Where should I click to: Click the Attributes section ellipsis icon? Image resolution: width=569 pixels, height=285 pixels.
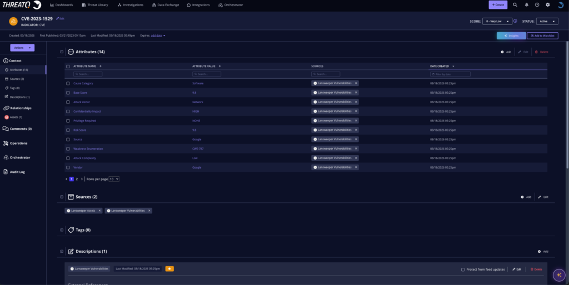[71, 52]
